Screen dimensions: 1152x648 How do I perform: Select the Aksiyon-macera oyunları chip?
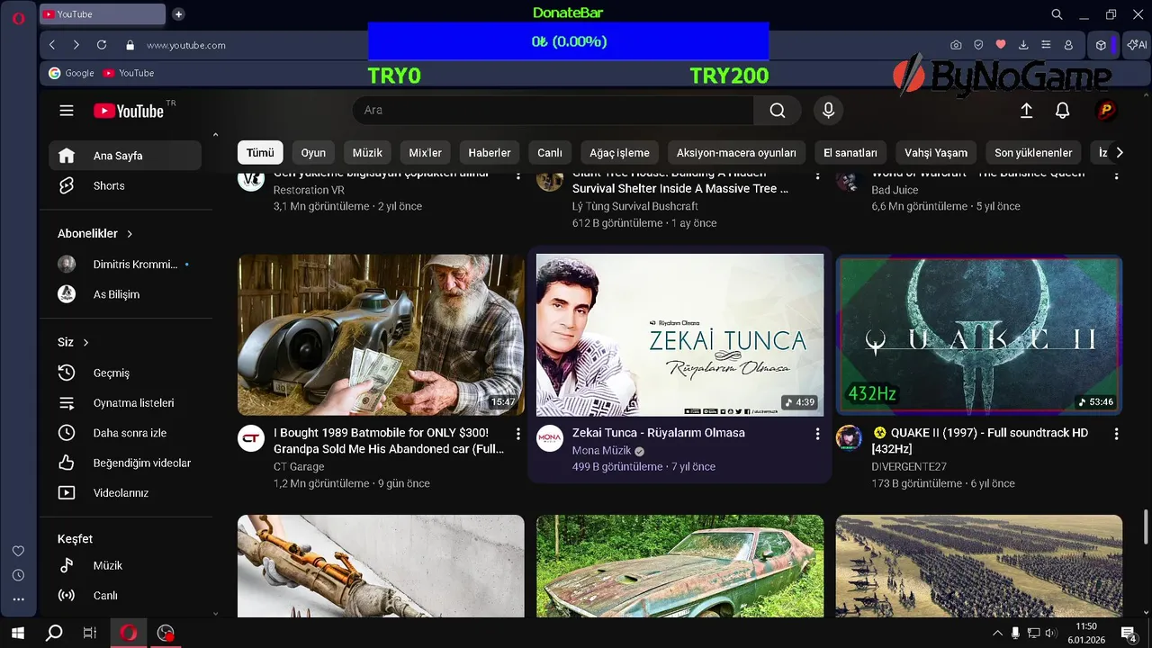(x=736, y=153)
